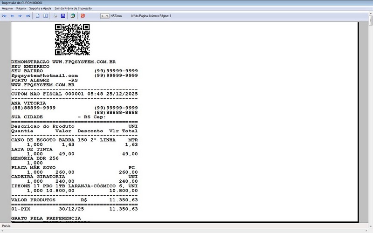Screen dimensions: 373x233
Task: Click the Prévia status bar label
Action: pyautogui.click(x=7, y=226)
